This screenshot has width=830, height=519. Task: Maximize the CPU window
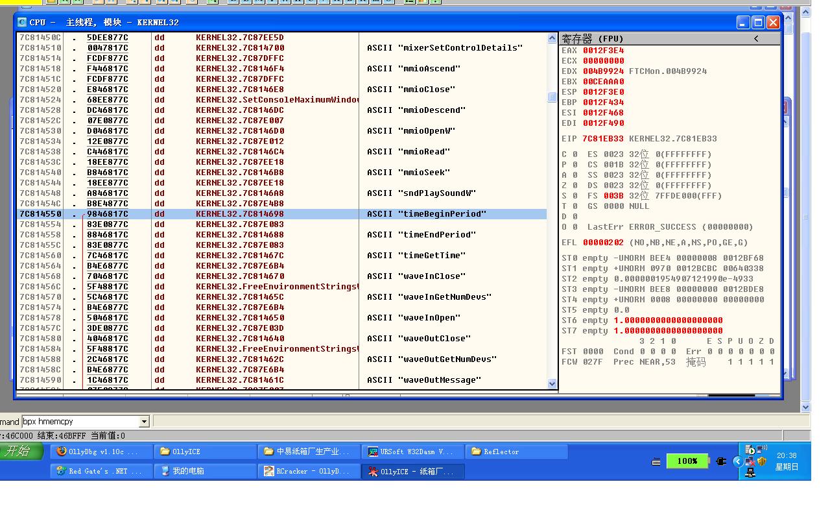(x=758, y=22)
